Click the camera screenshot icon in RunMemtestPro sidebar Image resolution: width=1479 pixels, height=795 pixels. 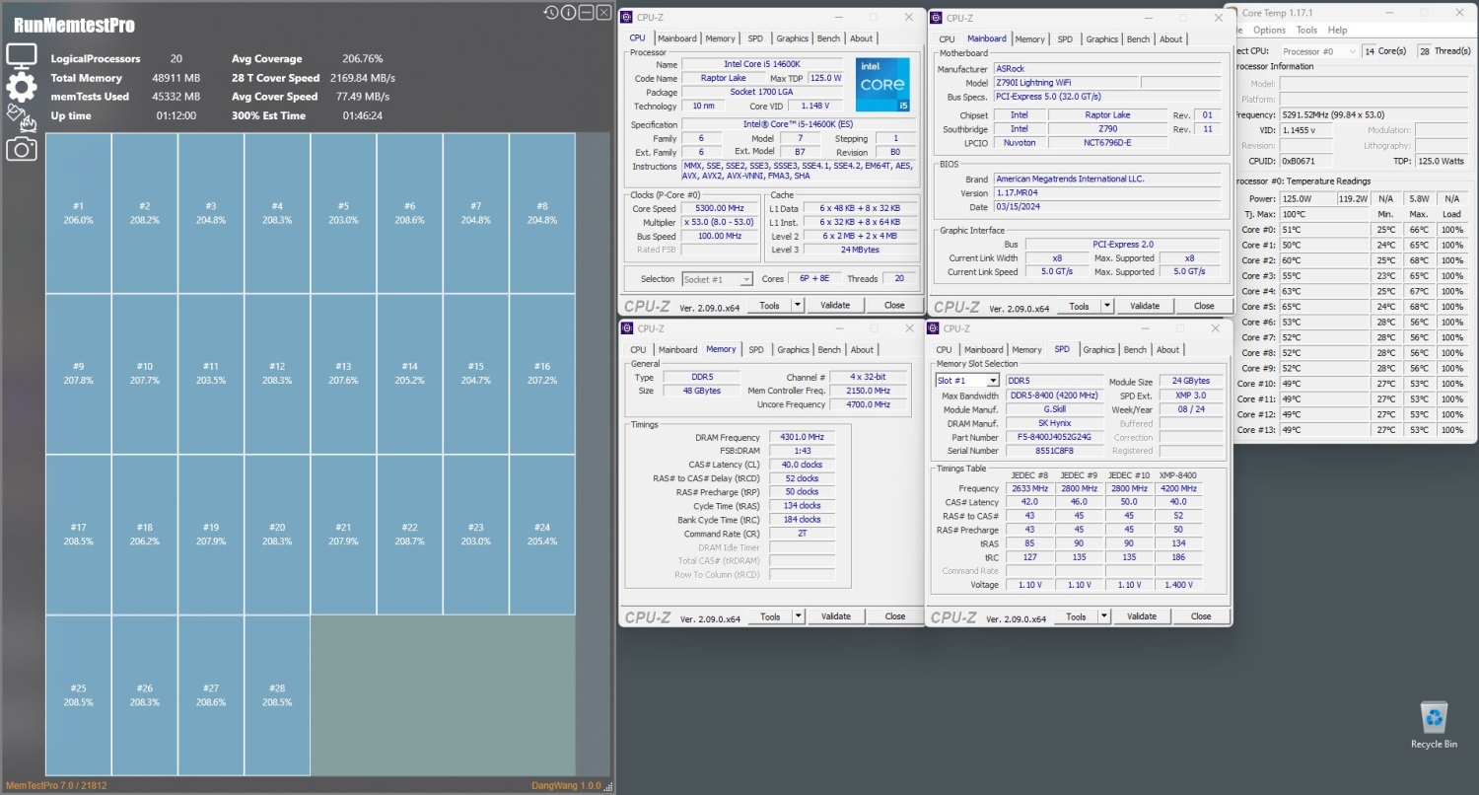tap(21, 148)
